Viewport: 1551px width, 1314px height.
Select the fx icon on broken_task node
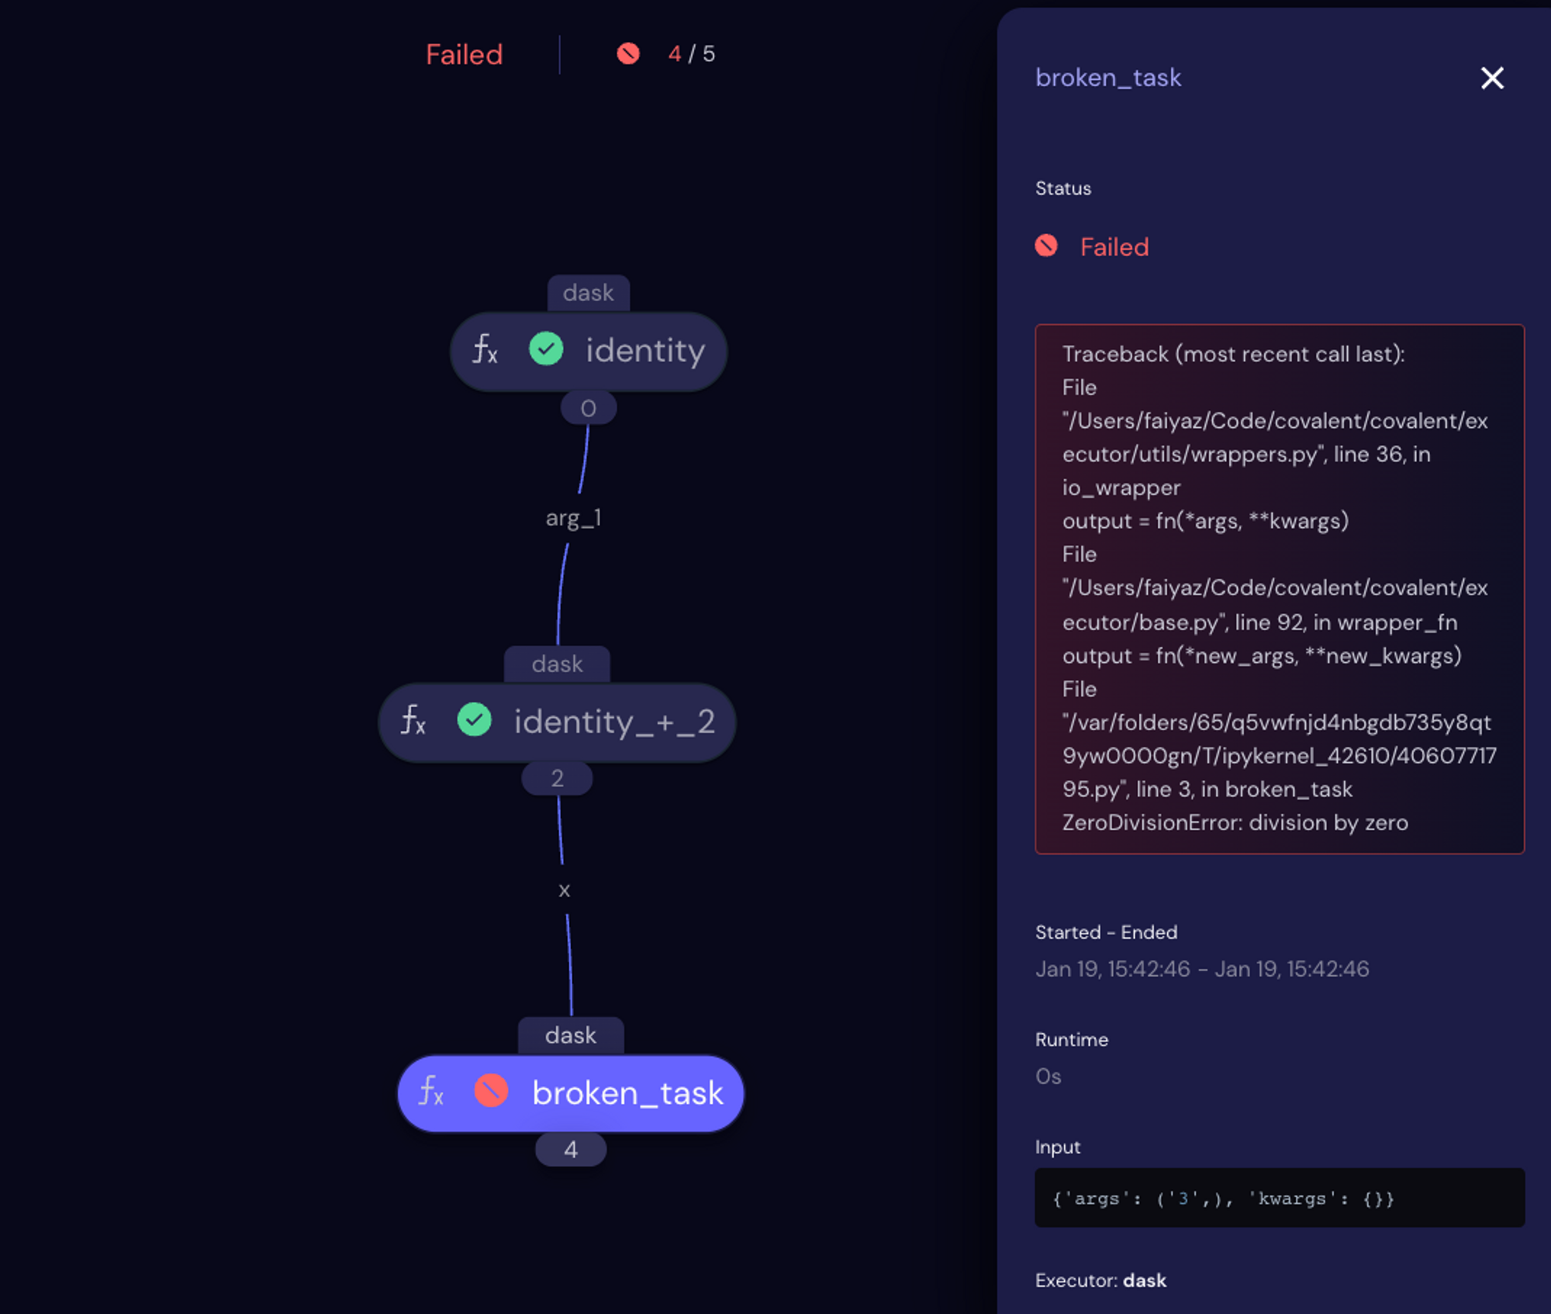(x=431, y=1093)
